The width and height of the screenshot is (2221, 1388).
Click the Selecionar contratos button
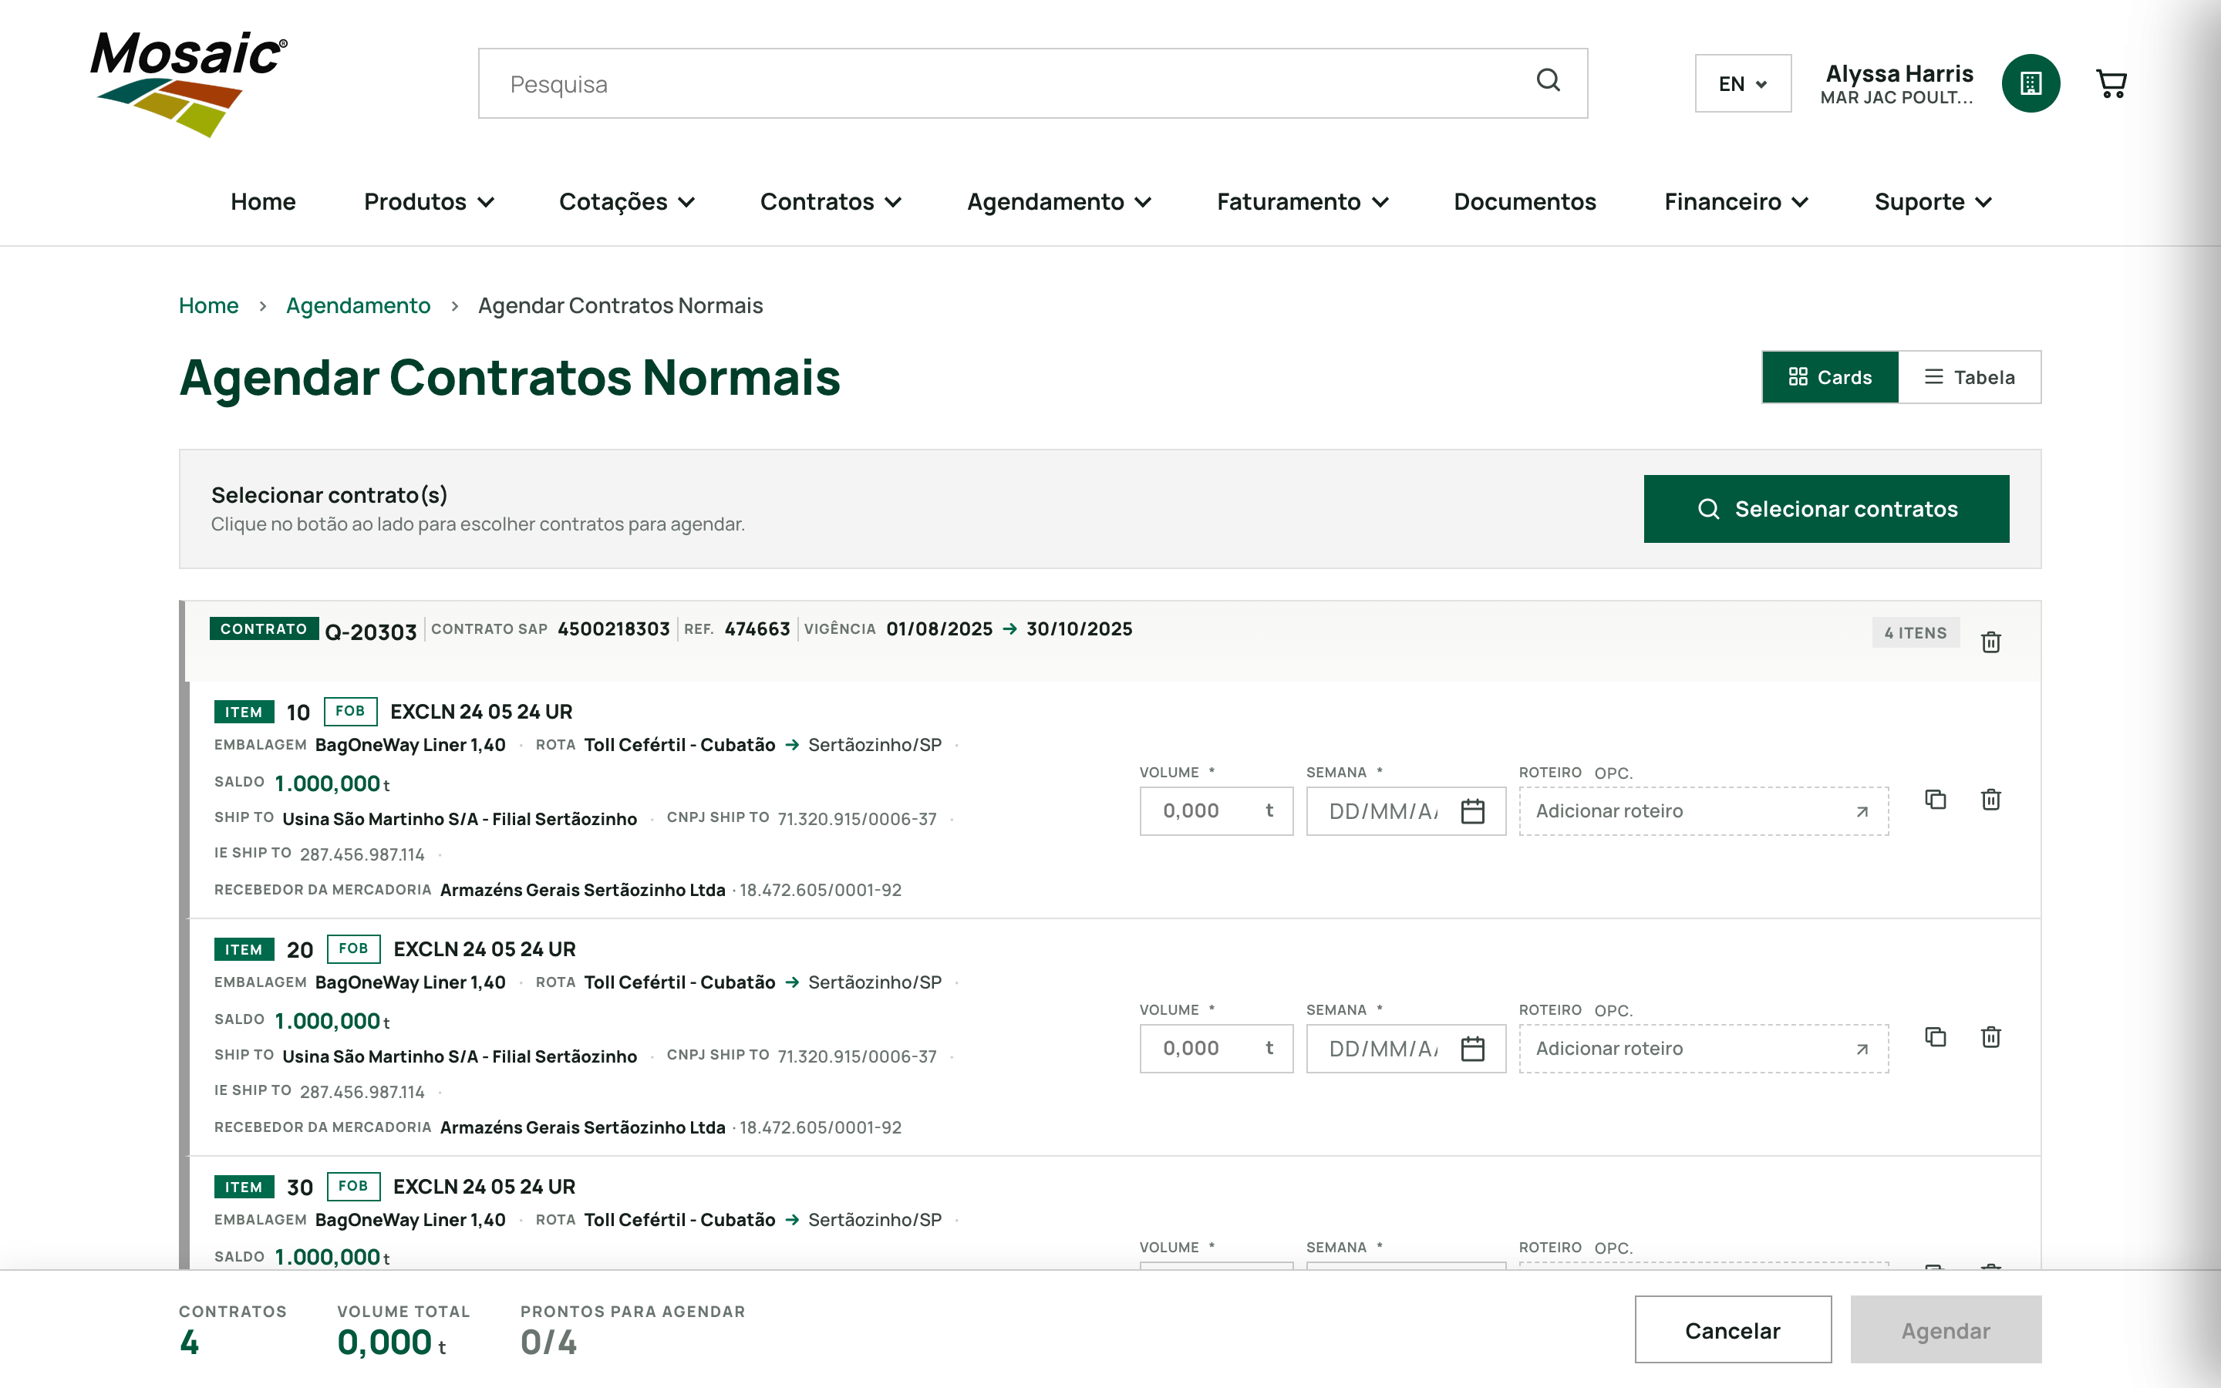pyautogui.click(x=1826, y=509)
